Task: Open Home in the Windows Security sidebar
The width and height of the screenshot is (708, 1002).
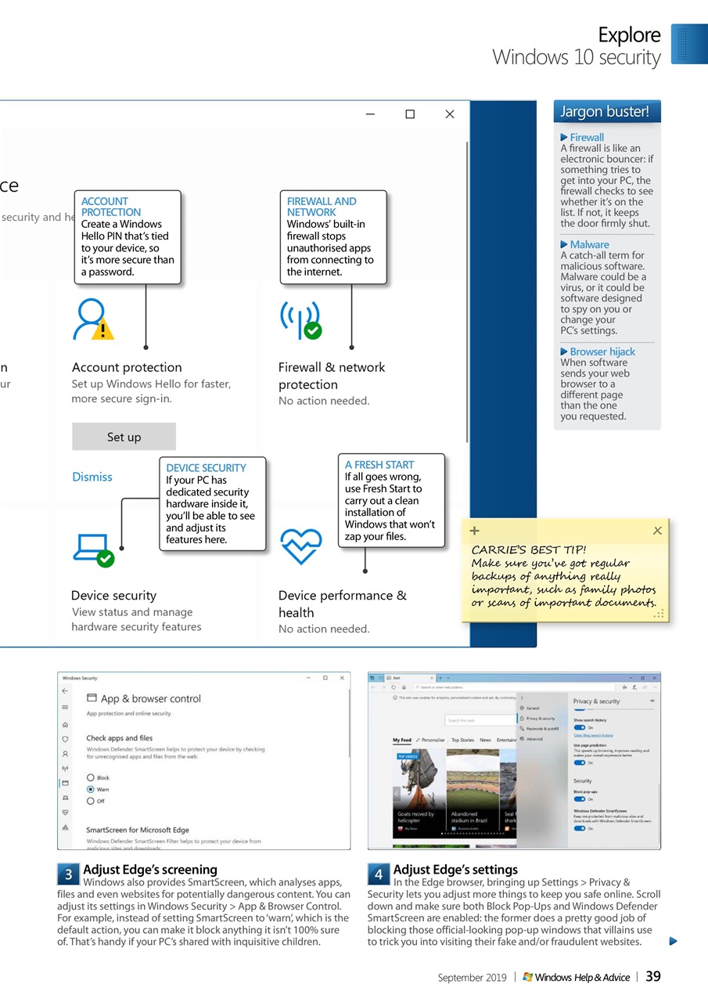Action: pyautogui.click(x=64, y=724)
